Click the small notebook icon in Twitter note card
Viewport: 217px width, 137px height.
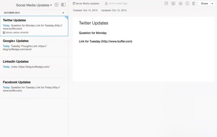(4, 32)
